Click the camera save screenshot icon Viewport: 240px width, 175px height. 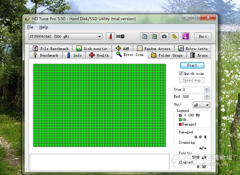click(x=164, y=36)
